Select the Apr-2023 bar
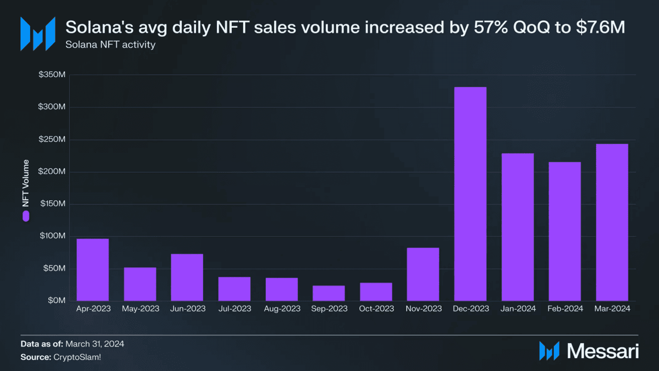This screenshot has width=659, height=371. coord(93,270)
